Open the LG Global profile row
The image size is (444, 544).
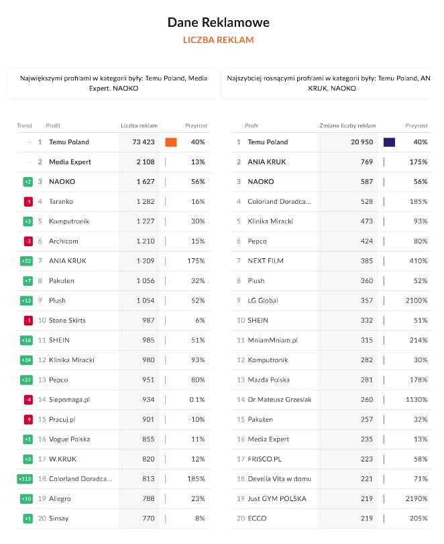(263, 301)
